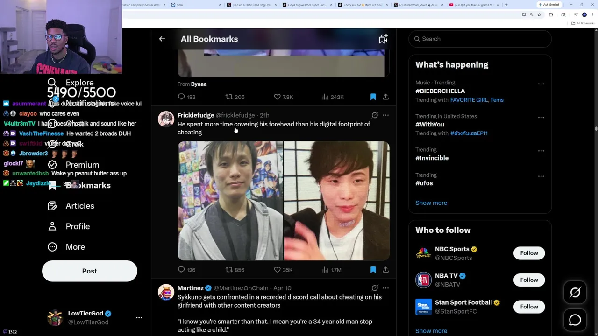Open more options on Fricklefudge post
598x336 pixels.
[385, 115]
